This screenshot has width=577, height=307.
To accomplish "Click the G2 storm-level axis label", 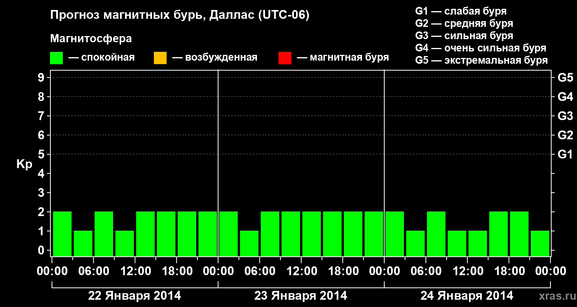I will (565, 135).
